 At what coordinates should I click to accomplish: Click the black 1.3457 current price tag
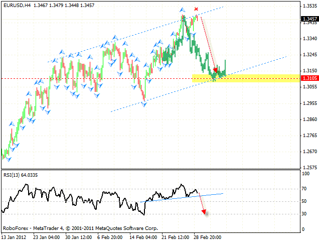(308, 20)
